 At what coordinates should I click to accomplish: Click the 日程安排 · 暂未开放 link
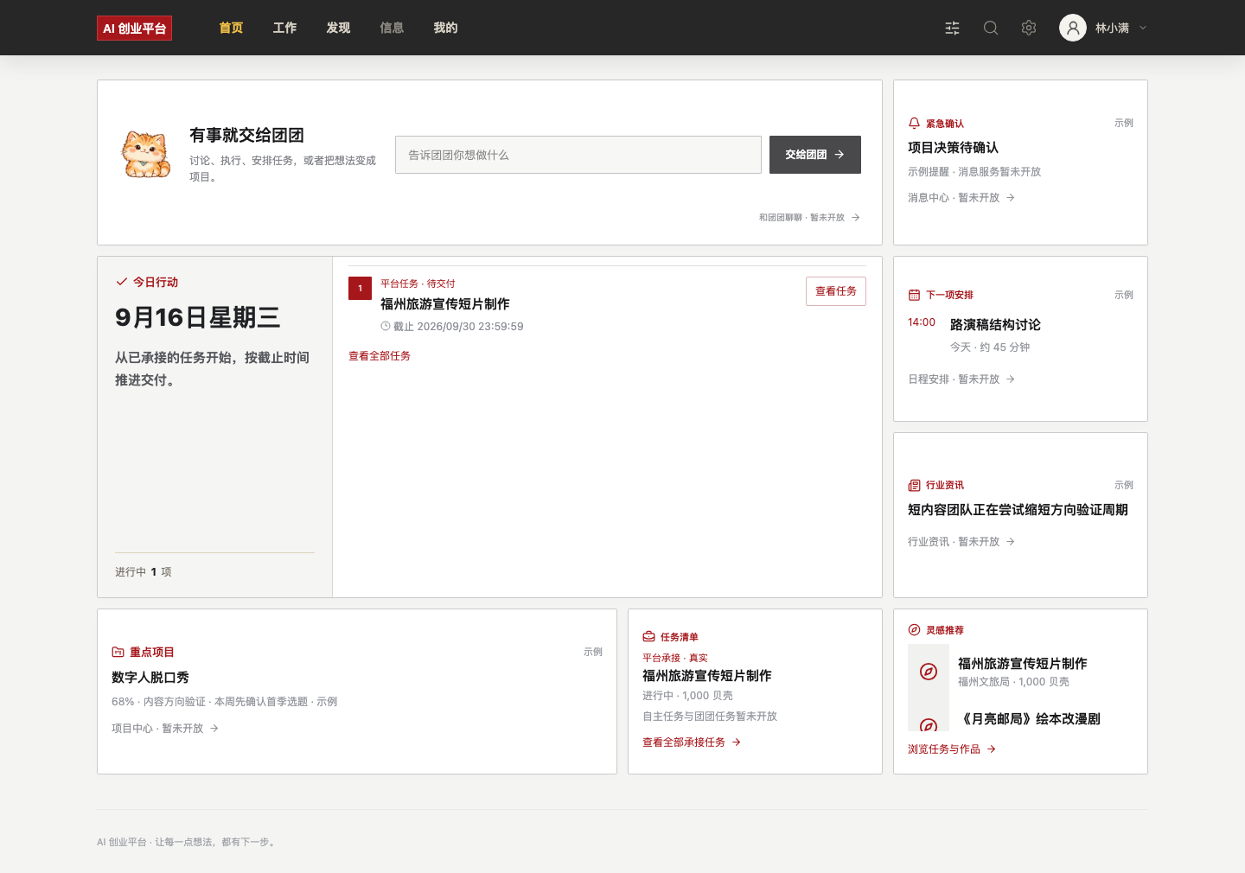click(x=961, y=379)
